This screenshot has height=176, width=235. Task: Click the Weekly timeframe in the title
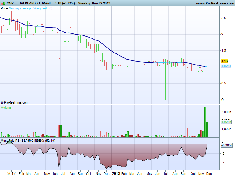click(x=84, y=3)
